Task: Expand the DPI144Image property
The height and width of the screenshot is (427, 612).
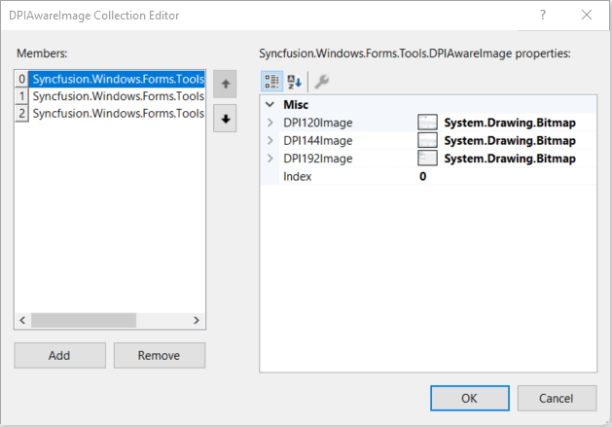Action: (x=270, y=140)
